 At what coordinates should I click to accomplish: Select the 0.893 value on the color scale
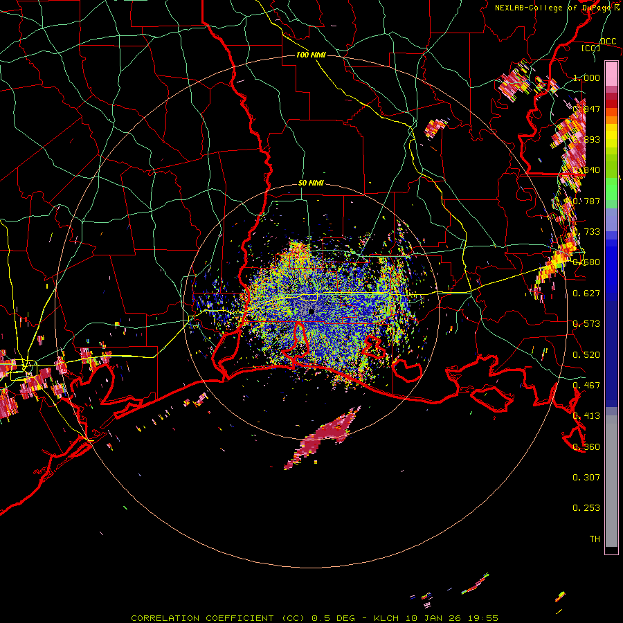586,139
